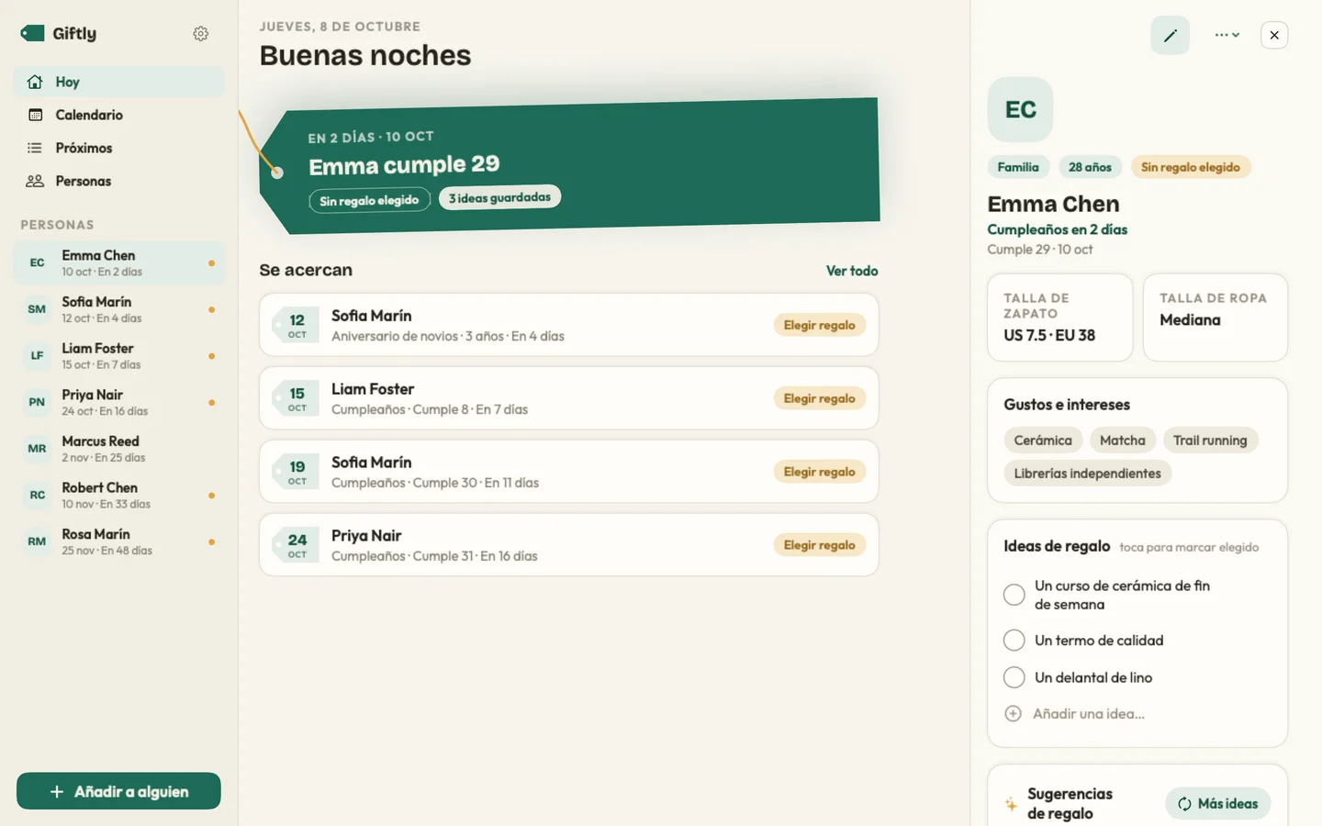Open Calendario in the sidebar
This screenshot has height=826, width=1322.
click(x=118, y=115)
